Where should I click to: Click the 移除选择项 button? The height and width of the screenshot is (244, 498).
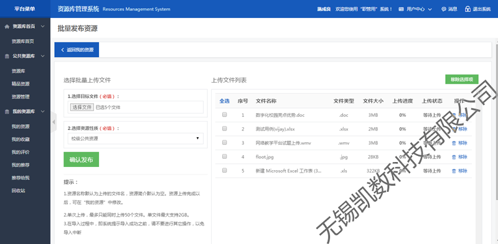pyautogui.click(x=462, y=79)
